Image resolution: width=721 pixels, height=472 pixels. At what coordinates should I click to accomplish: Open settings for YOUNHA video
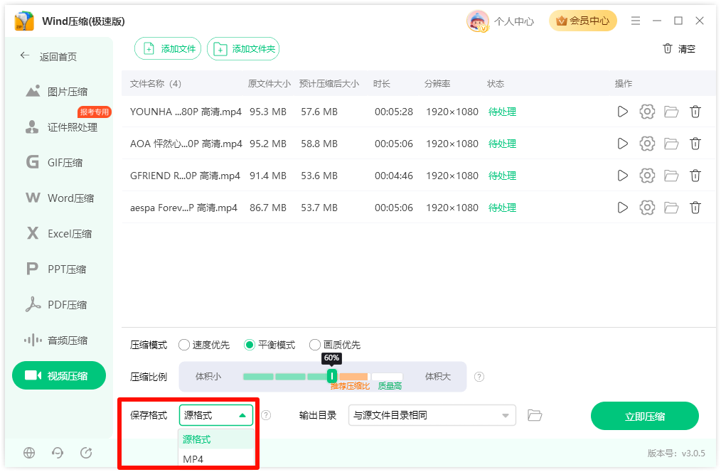(x=647, y=112)
